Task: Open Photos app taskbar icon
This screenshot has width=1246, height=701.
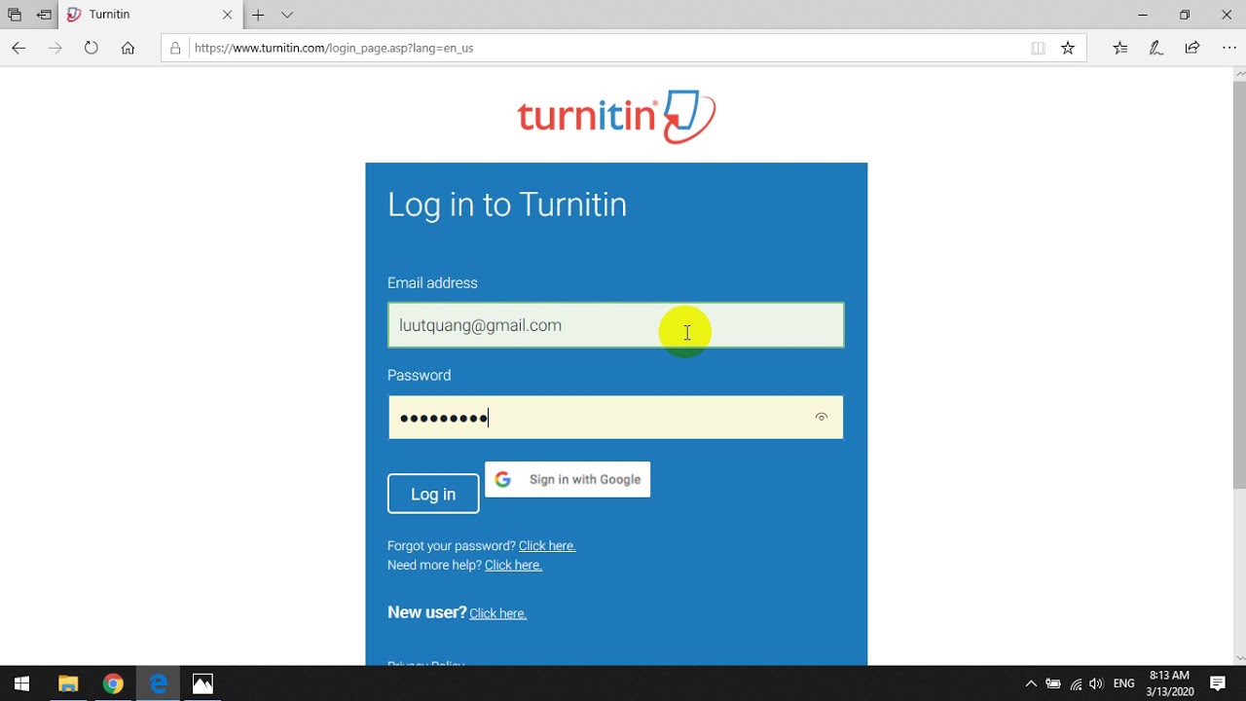Action: click(202, 683)
